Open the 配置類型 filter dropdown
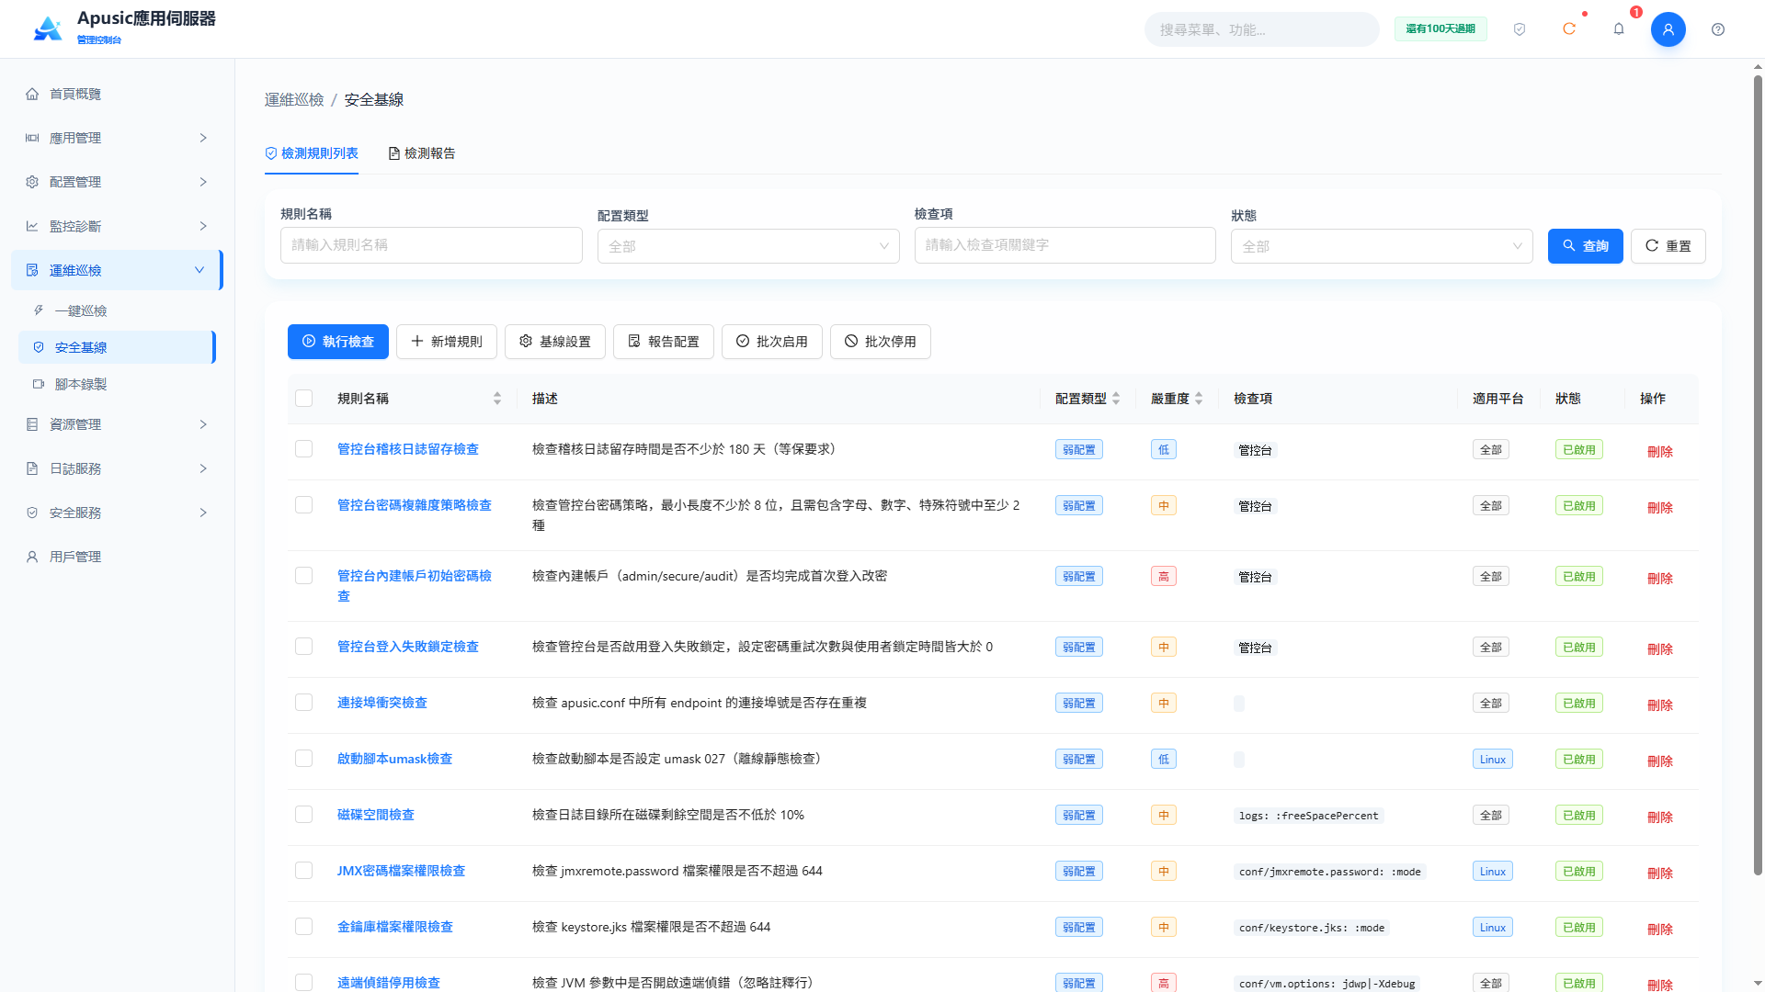1765x992 pixels. point(748,246)
